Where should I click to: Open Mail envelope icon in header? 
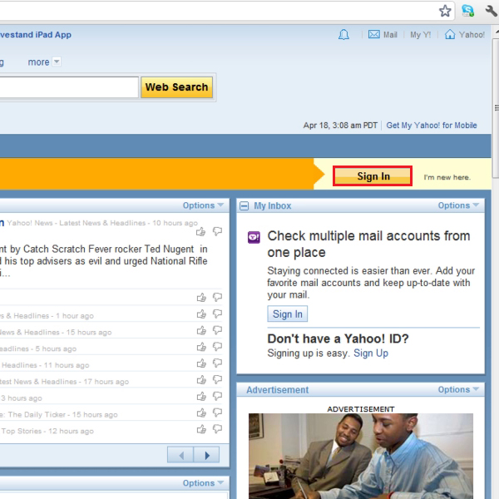[374, 34]
